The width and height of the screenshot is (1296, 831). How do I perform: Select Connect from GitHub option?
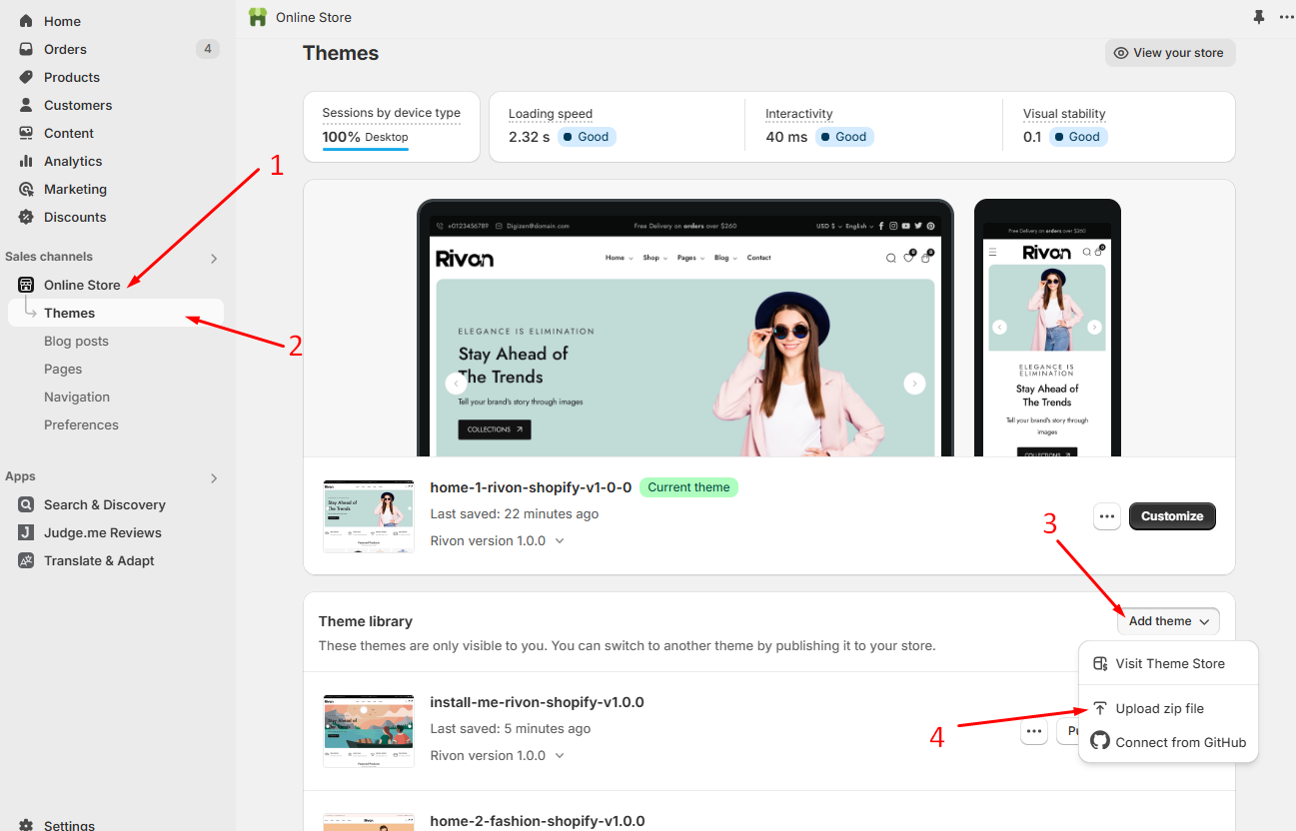(x=1168, y=742)
